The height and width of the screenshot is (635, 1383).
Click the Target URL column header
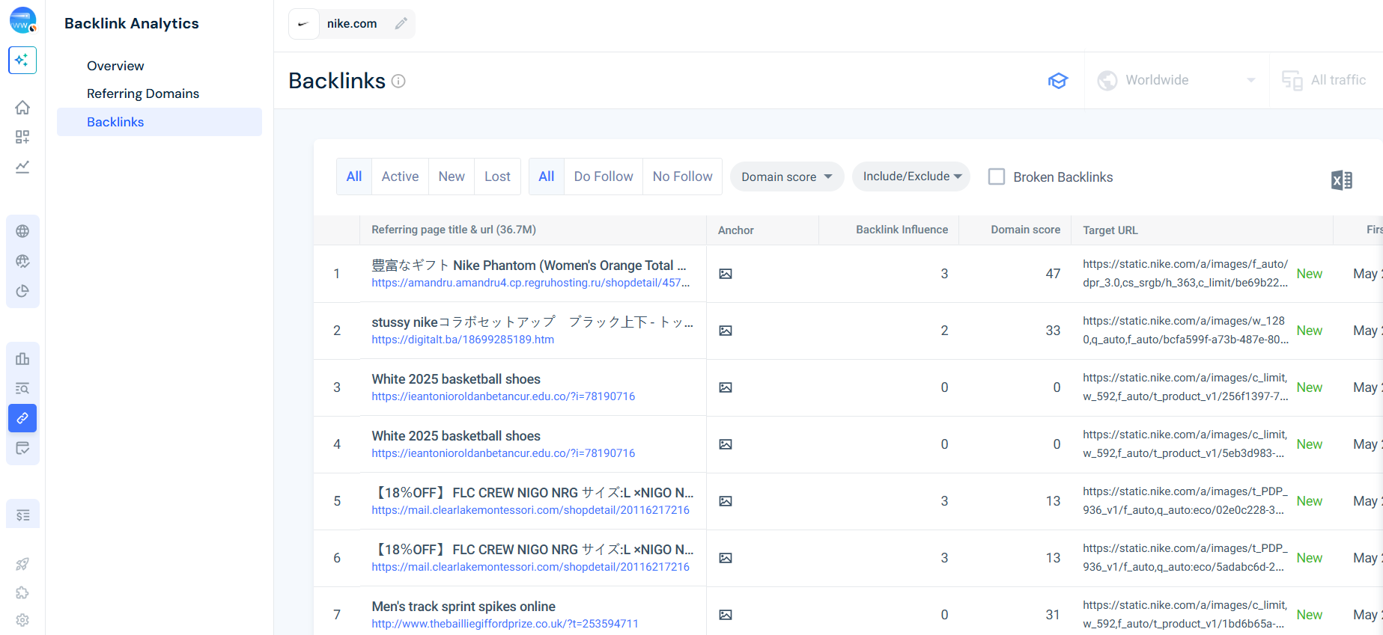1110,230
